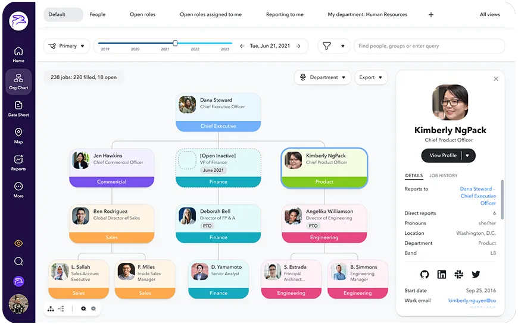This screenshot has height=327, width=518.
Task: Open the LinkedIn profile icon
Action: (442, 274)
